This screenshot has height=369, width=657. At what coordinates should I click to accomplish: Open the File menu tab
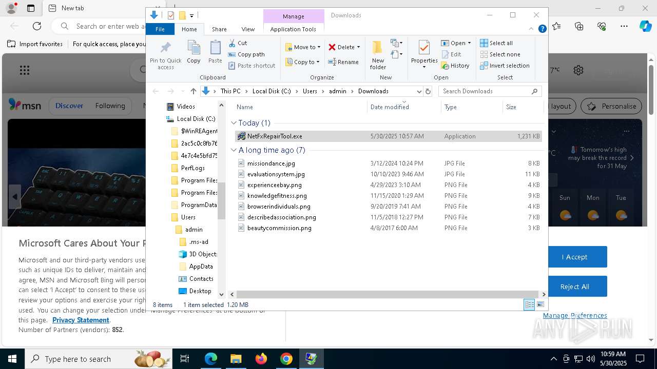160,29
